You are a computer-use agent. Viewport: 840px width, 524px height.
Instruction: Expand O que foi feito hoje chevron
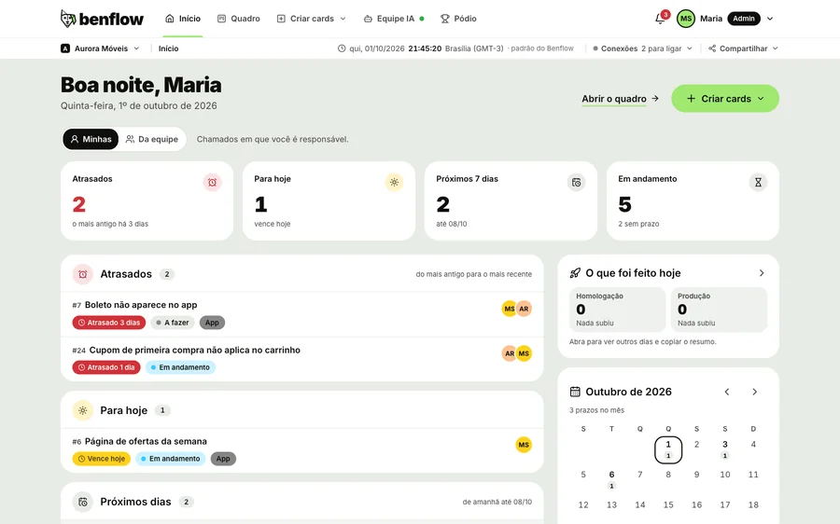pyautogui.click(x=762, y=273)
